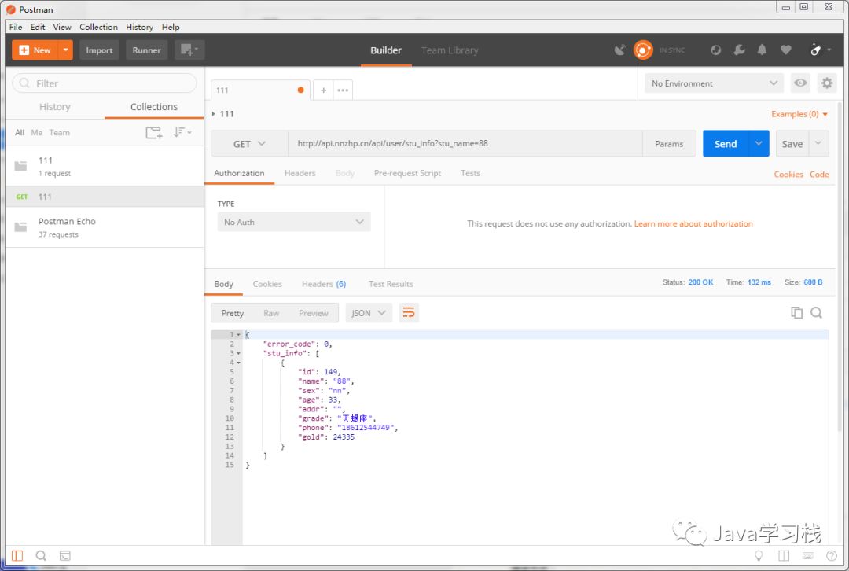Open the Examples (0) dropdown

[x=799, y=114]
